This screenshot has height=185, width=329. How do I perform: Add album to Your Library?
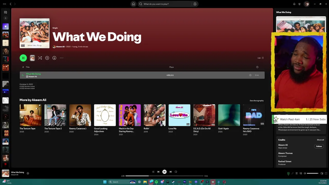click(x=47, y=58)
